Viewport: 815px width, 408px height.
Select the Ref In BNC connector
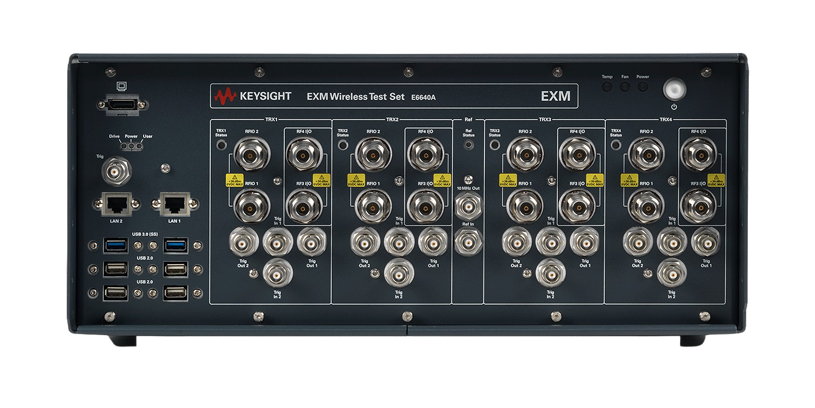click(x=468, y=241)
